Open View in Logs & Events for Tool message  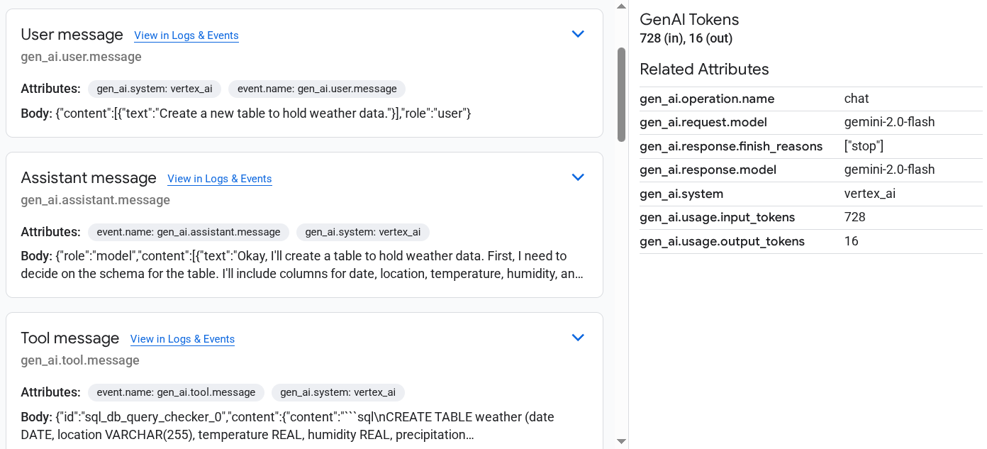182,339
